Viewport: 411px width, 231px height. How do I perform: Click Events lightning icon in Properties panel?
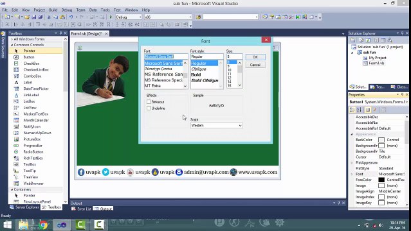click(375, 110)
